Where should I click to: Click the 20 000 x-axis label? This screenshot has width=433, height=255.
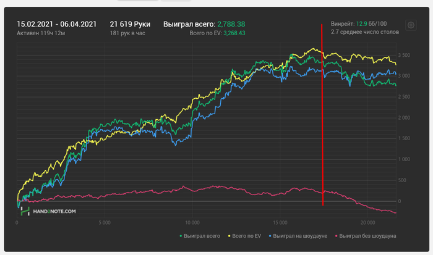tap(367, 222)
